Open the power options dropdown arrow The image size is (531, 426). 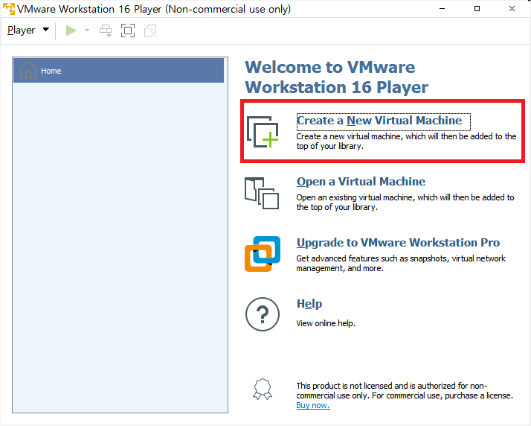(x=87, y=31)
